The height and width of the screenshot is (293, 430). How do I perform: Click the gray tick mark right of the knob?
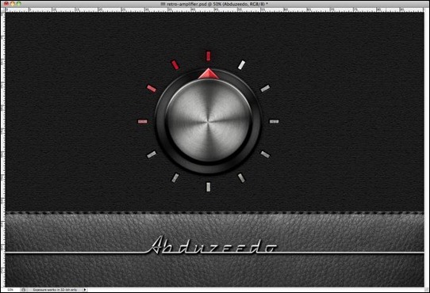click(x=274, y=121)
